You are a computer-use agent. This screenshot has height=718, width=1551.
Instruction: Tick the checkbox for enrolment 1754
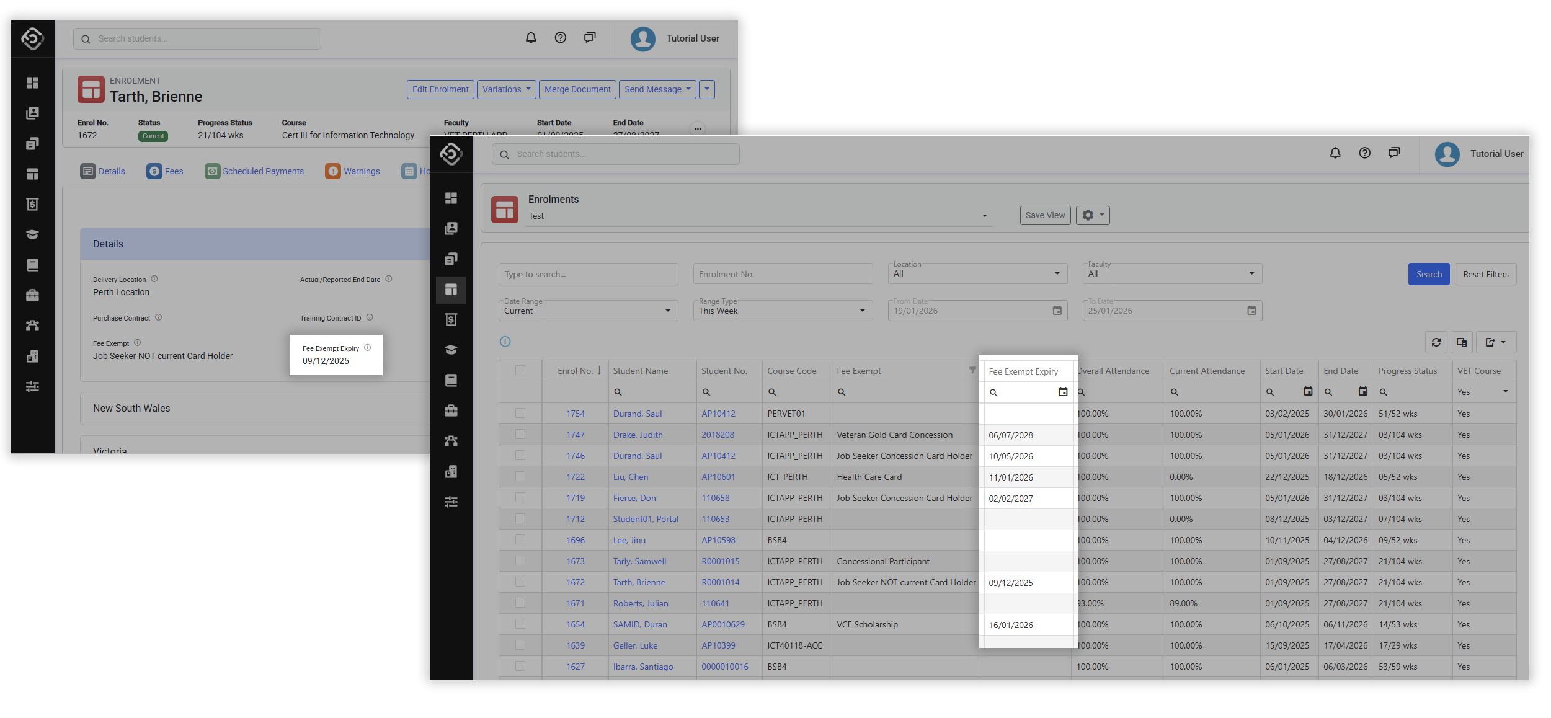520,413
